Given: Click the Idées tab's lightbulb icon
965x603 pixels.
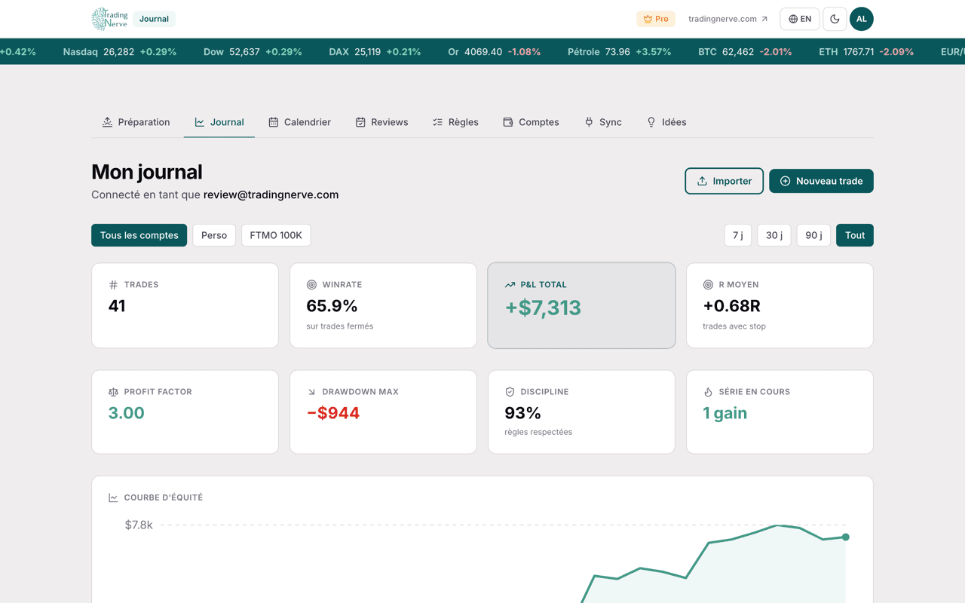Looking at the screenshot, I should click(x=651, y=122).
